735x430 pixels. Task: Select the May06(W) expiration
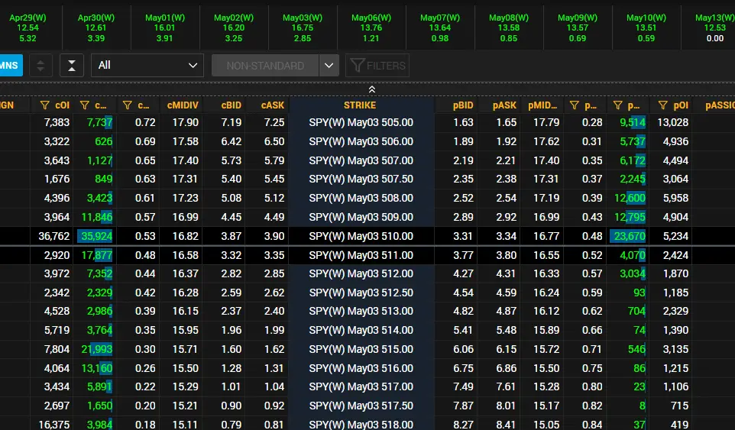tap(371, 27)
